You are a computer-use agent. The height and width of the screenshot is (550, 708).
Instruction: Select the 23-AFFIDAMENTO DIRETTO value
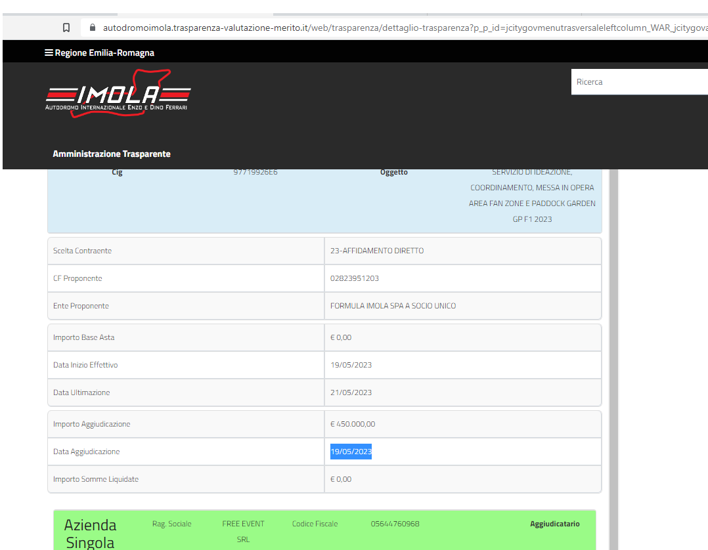377,251
